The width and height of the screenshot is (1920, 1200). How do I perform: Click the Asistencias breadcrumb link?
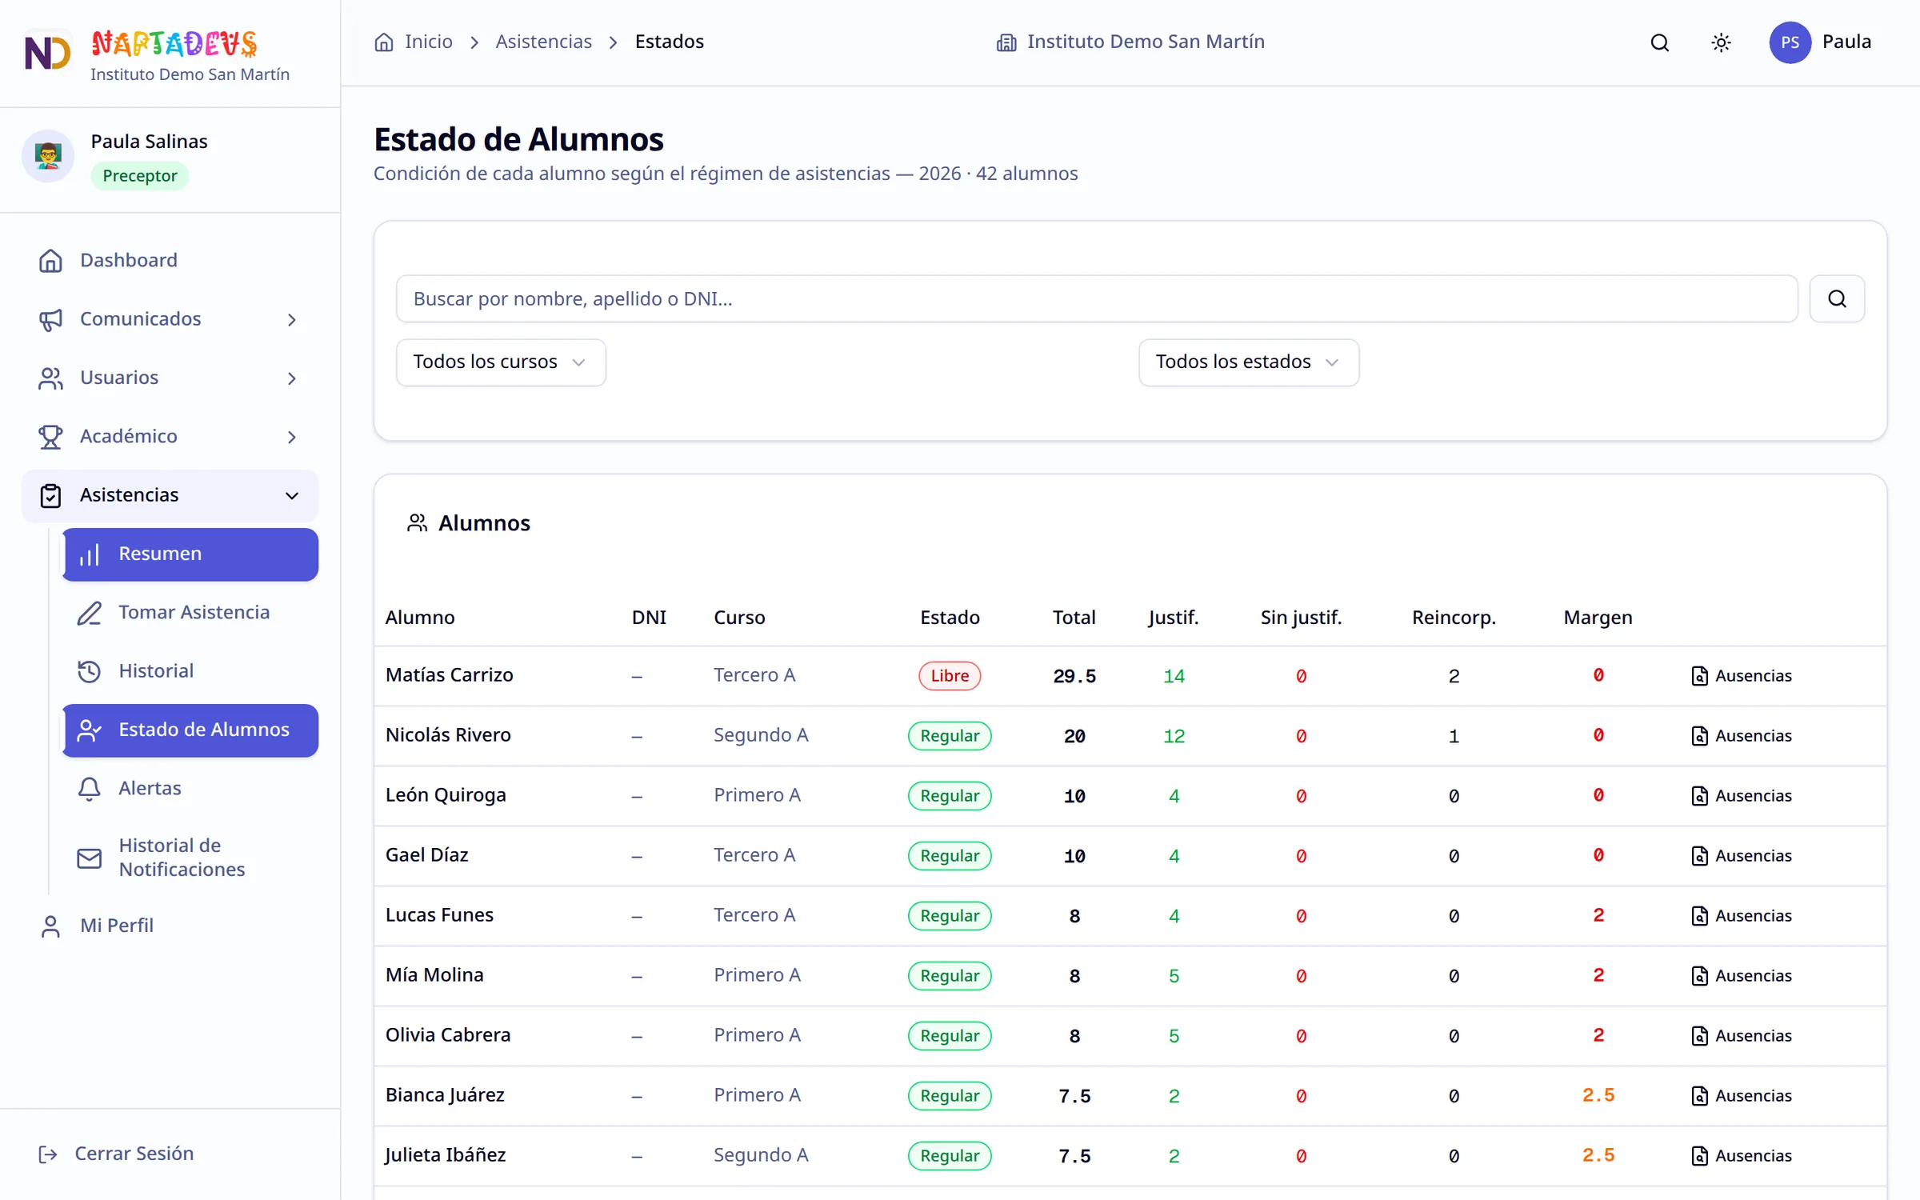pos(543,42)
